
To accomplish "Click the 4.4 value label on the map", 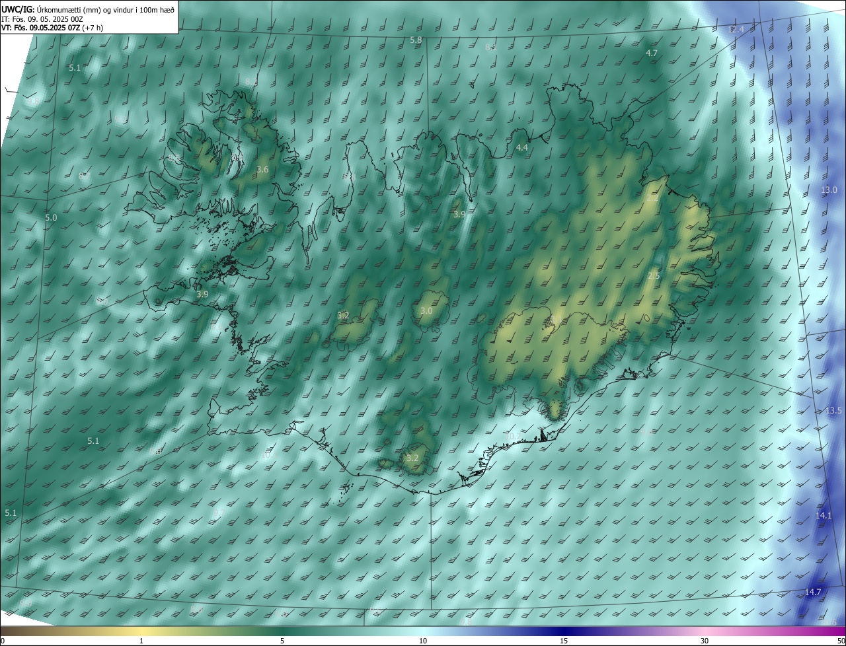I will (522, 148).
